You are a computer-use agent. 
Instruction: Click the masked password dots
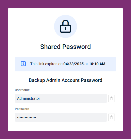point(27,117)
